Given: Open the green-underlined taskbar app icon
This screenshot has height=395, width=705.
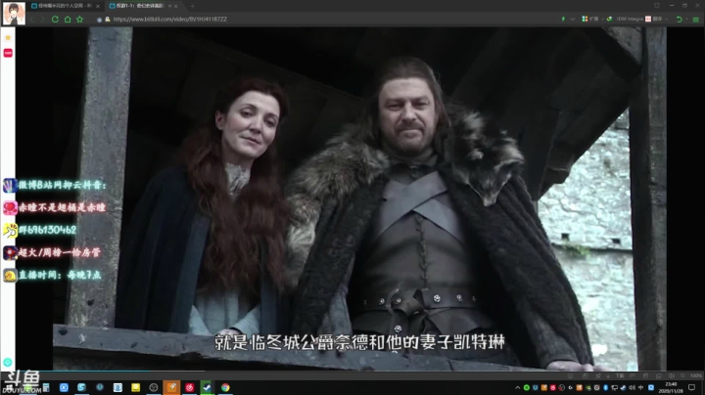Looking at the screenshot, I should 207,387.
